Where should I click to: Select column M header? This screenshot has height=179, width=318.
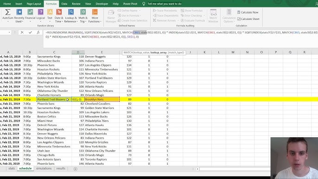233,52
